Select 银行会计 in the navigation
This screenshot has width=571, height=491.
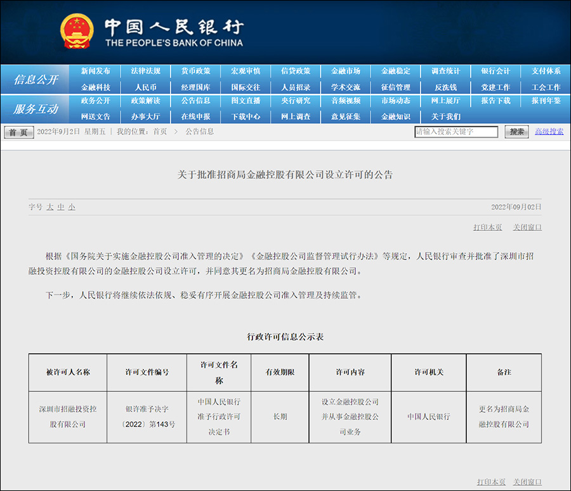point(496,71)
